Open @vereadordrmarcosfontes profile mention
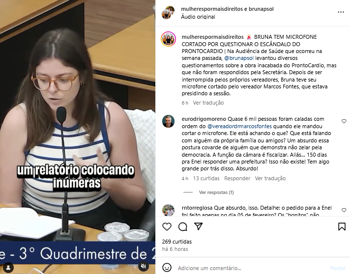This screenshot has width=350, height=274. coord(239,126)
